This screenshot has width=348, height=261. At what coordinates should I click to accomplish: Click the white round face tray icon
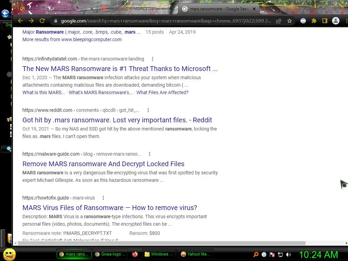[x=264, y=255]
